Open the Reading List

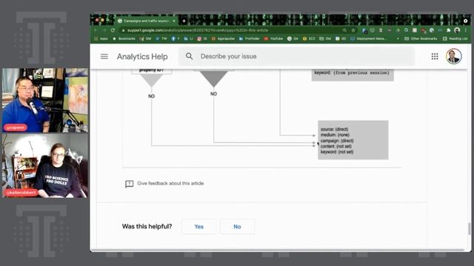[x=455, y=38]
